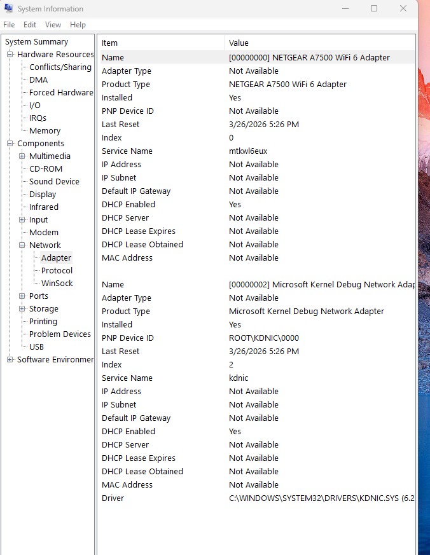Image resolution: width=430 pixels, height=555 pixels.
Task: Open the Edit menu
Action: coord(30,25)
